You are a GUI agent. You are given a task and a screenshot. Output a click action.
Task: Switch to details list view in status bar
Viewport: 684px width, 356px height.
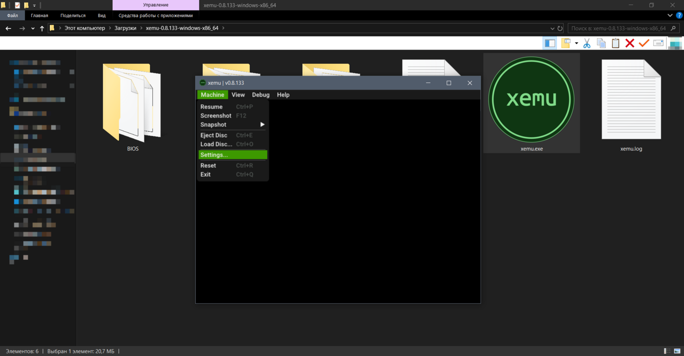(668, 351)
